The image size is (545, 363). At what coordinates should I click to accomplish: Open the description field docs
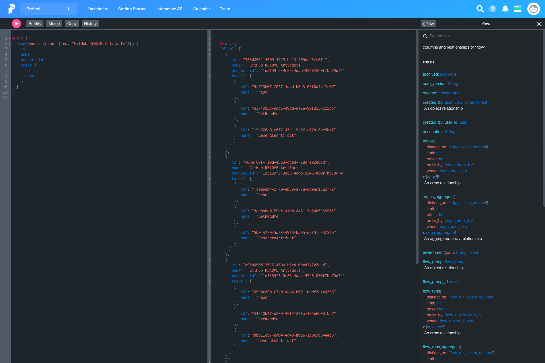(432, 132)
